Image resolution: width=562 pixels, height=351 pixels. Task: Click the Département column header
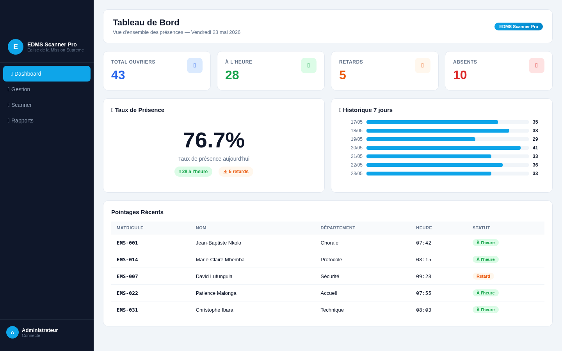pos(338,228)
